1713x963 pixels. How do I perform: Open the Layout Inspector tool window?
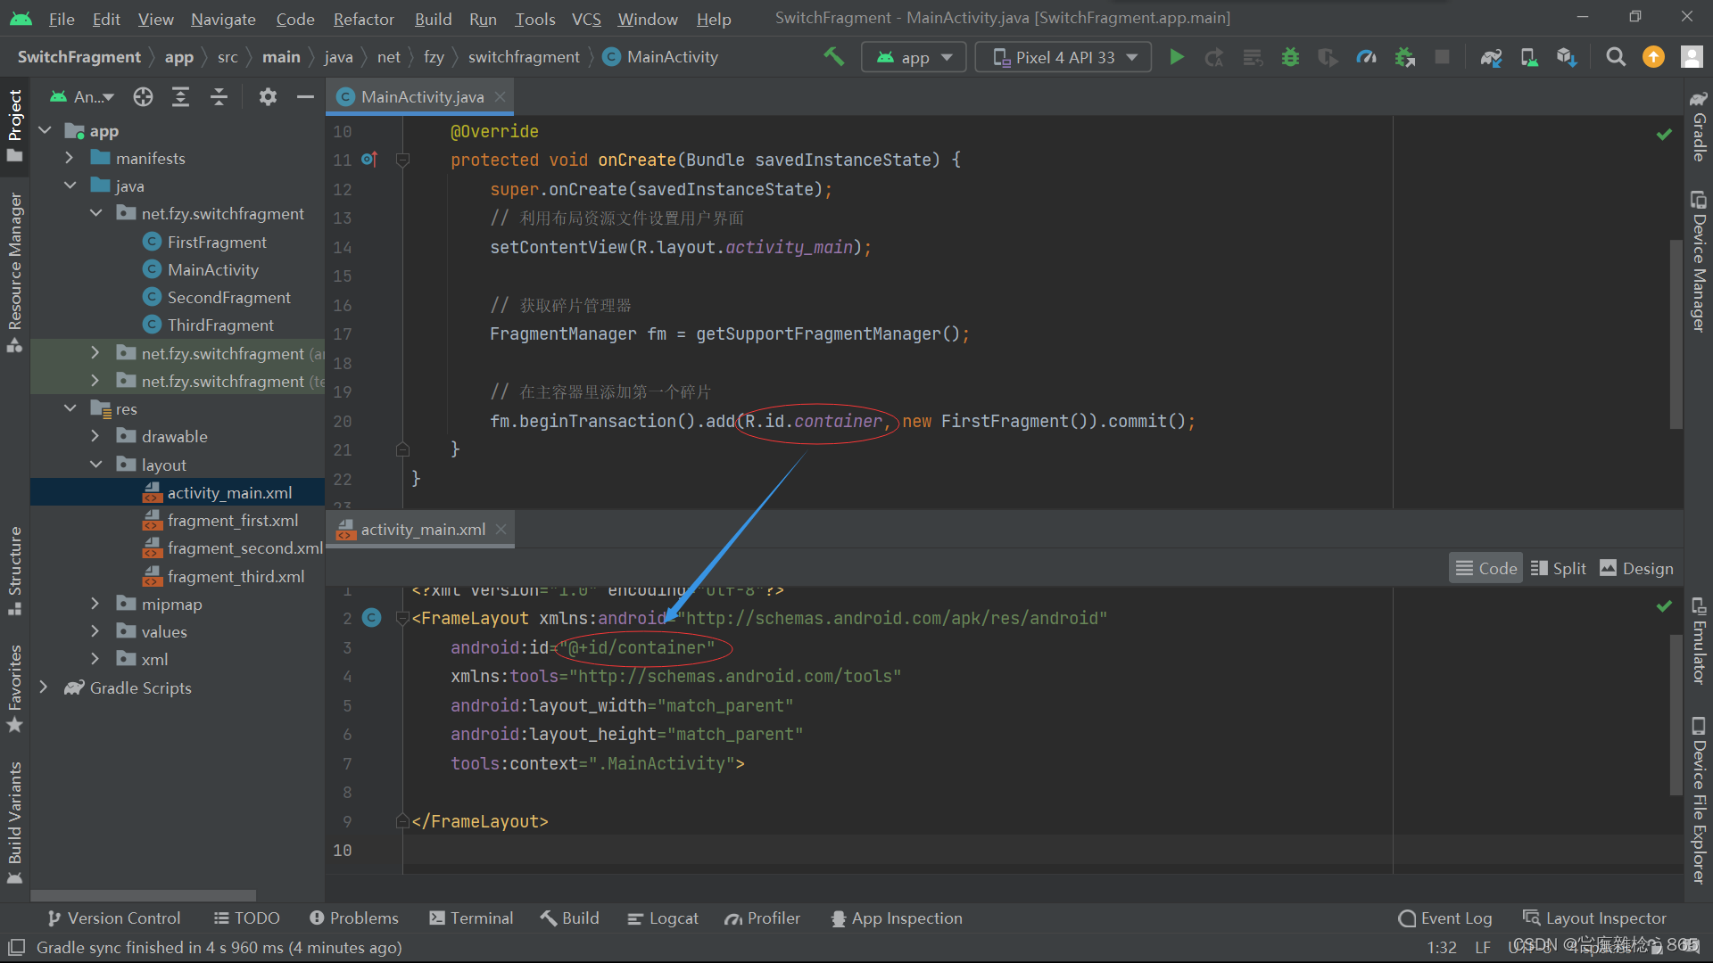point(1594,918)
